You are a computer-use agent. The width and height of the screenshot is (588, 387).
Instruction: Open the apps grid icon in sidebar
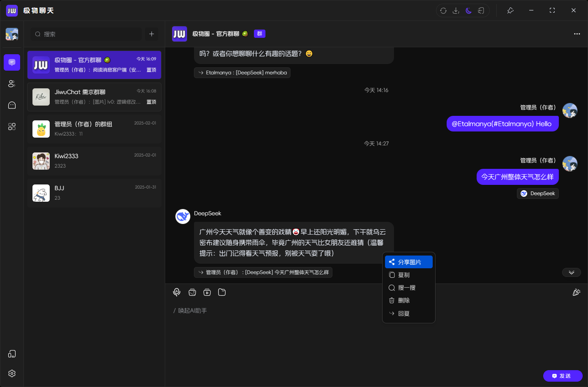click(x=12, y=127)
